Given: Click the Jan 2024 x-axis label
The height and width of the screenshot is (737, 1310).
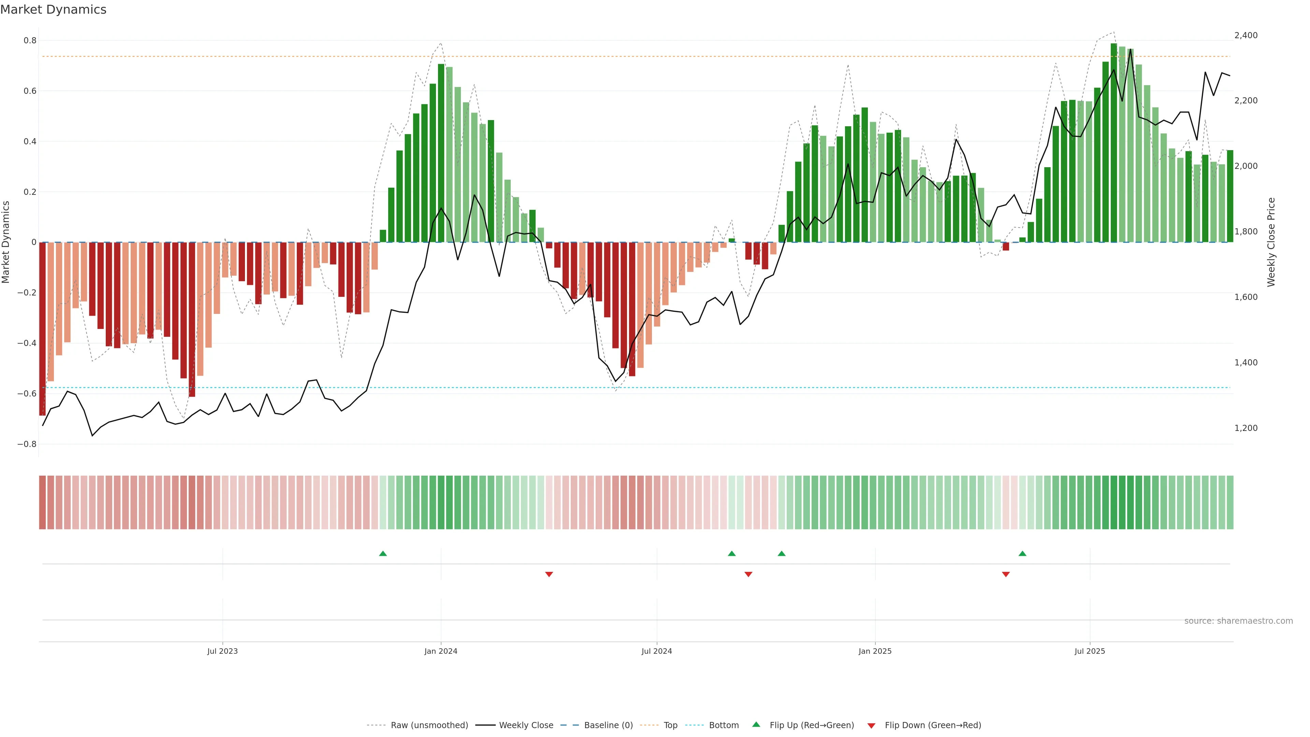Looking at the screenshot, I should point(441,651).
